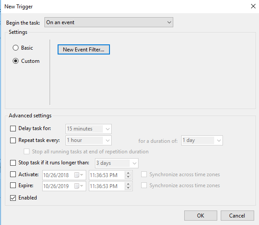The width and height of the screenshot is (259, 225).
Task: Expand the 1 day duration dropdown
Action: (x=202, y=140)
